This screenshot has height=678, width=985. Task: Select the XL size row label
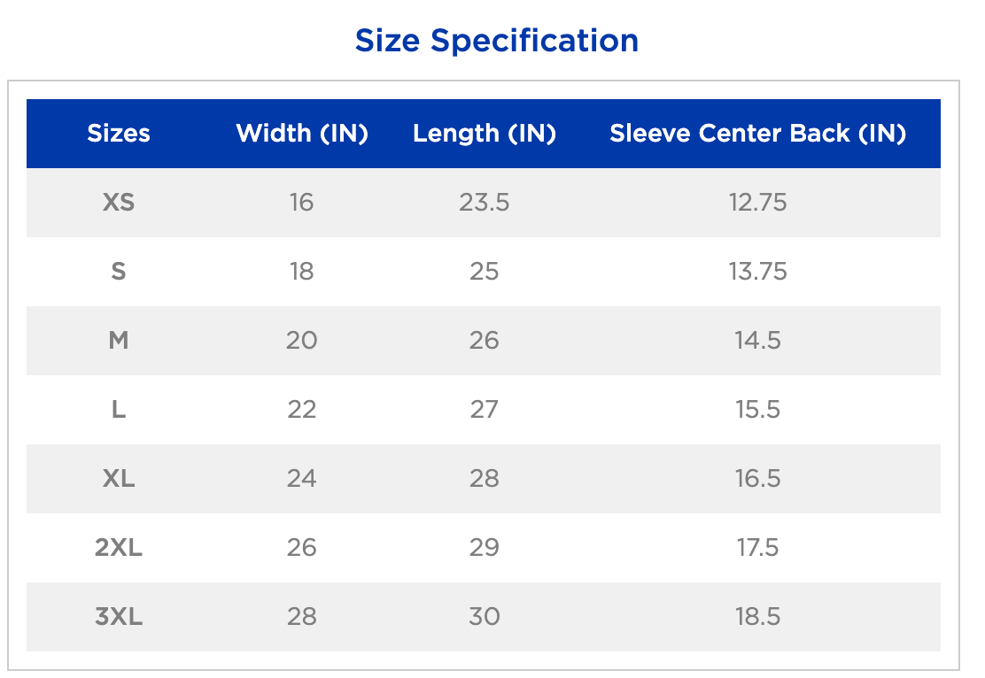coord(119,479)
